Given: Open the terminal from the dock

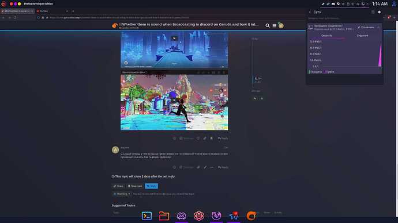Looking at the screenshot, I should pyautogui.click(x=147, y=216).
